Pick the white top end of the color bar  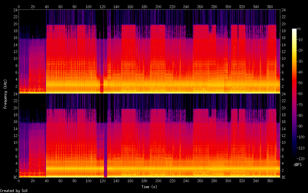pos(294,30)
